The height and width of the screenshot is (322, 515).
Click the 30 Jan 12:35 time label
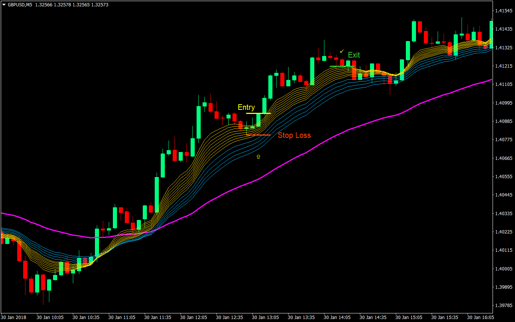(229, 318)
